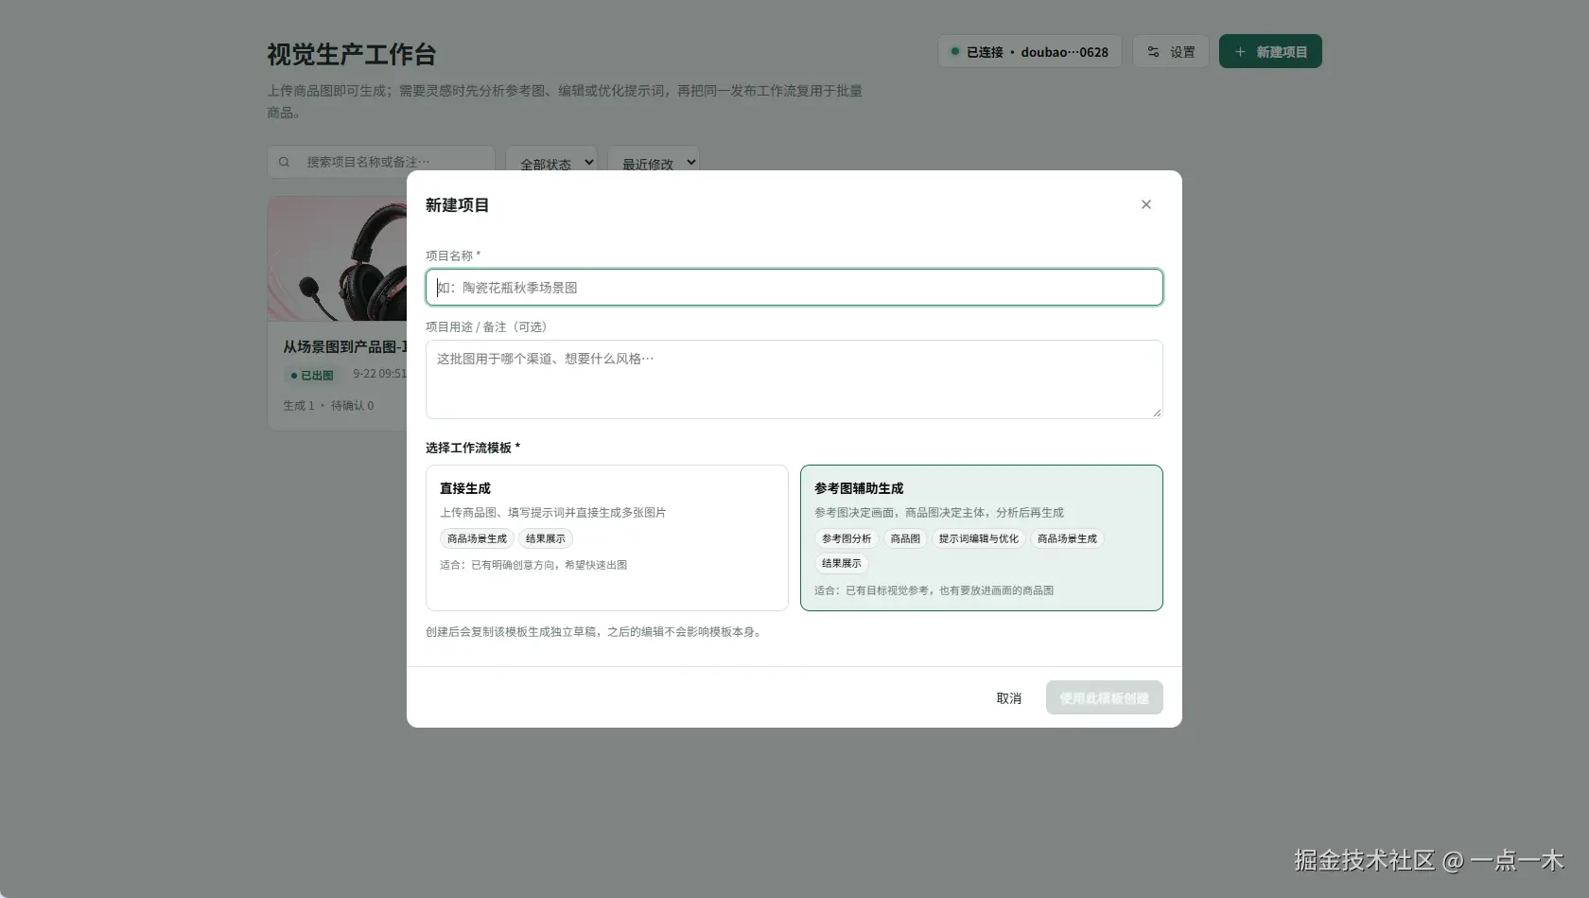
Task: Click the plus icon on 新建项目 button
Action: [x=1240, y=52]
